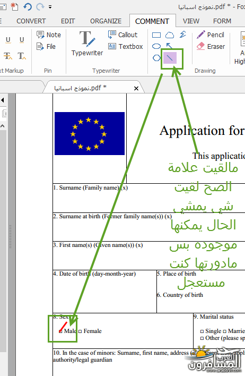
Task: Check the Male checkbox
Action: pyautogui.click(x=60, y=331)
